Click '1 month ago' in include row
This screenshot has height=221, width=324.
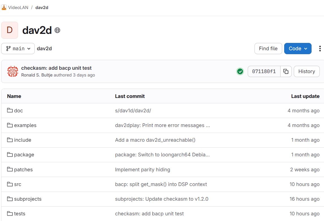click(305, 140)
